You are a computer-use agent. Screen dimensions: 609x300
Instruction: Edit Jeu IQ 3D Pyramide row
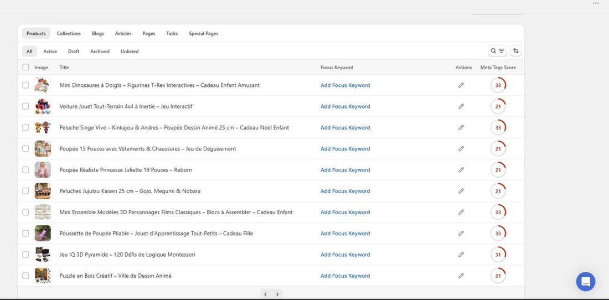461,255
